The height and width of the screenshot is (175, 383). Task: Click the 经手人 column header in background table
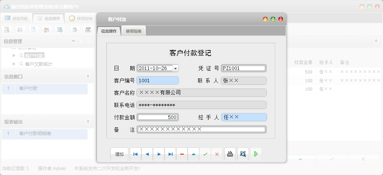[x=326, y=63]
